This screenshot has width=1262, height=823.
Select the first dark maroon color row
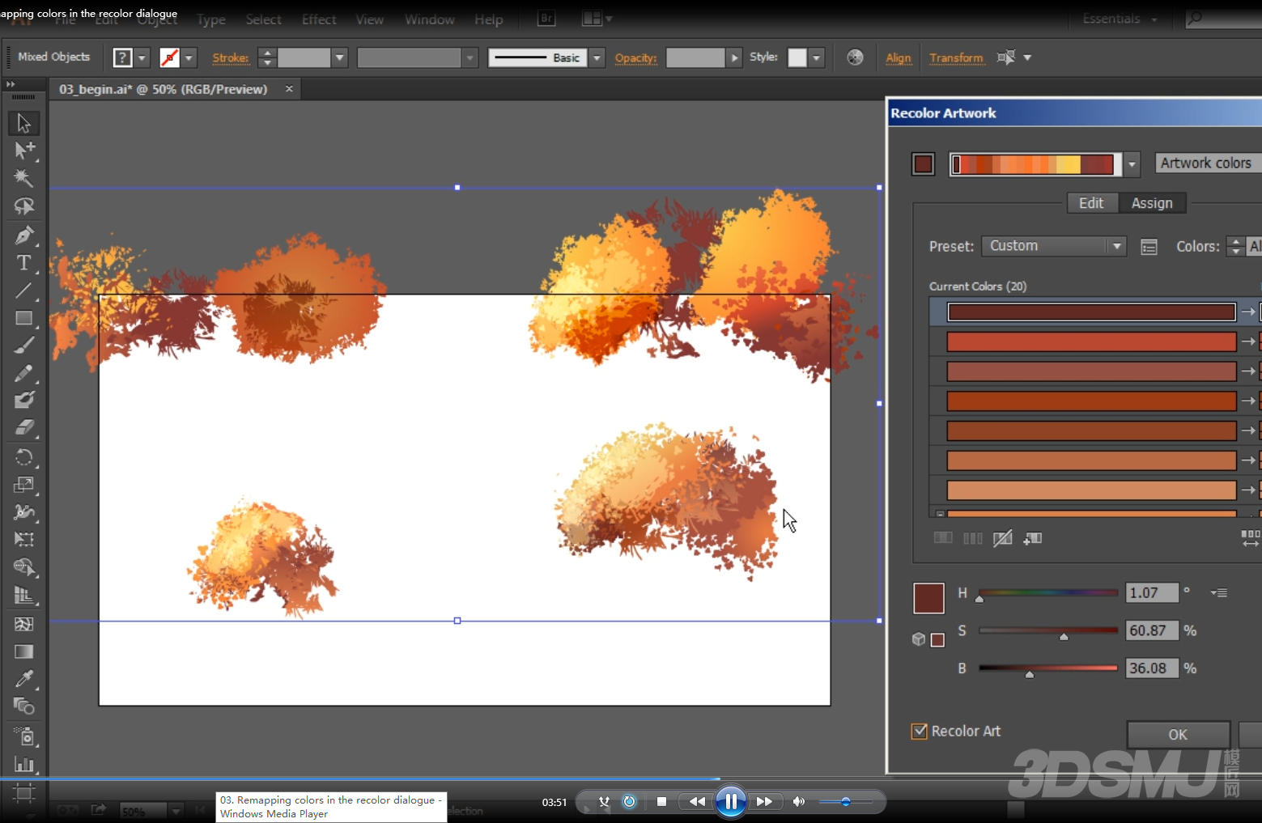1091,312
